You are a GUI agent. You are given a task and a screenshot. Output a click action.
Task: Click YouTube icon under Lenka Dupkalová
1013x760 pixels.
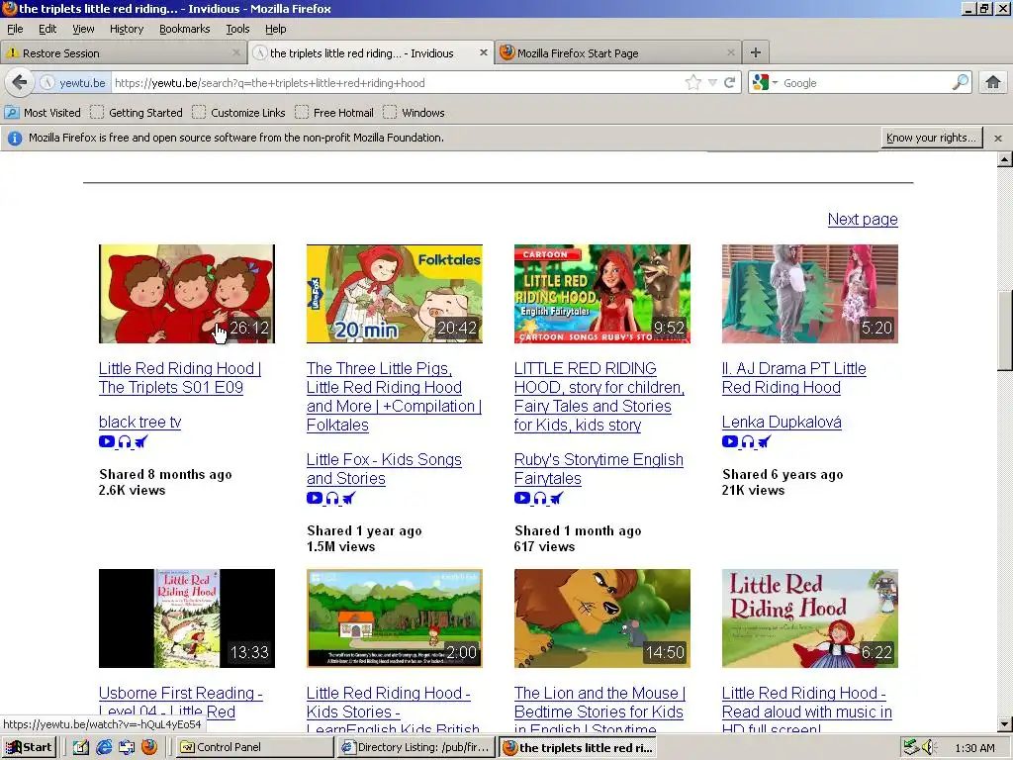(x=730, y=441)
